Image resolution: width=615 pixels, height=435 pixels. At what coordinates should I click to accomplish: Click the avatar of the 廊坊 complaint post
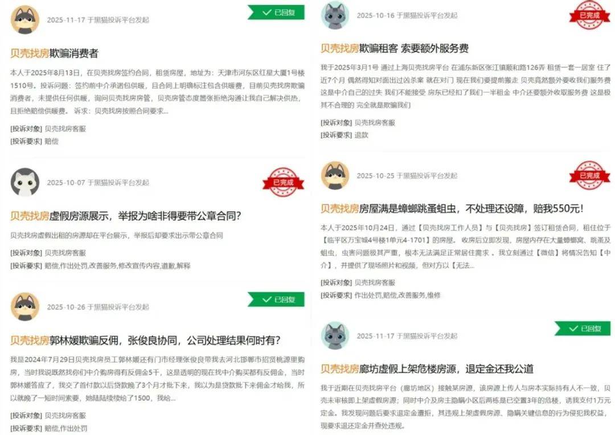coord(335,335)
